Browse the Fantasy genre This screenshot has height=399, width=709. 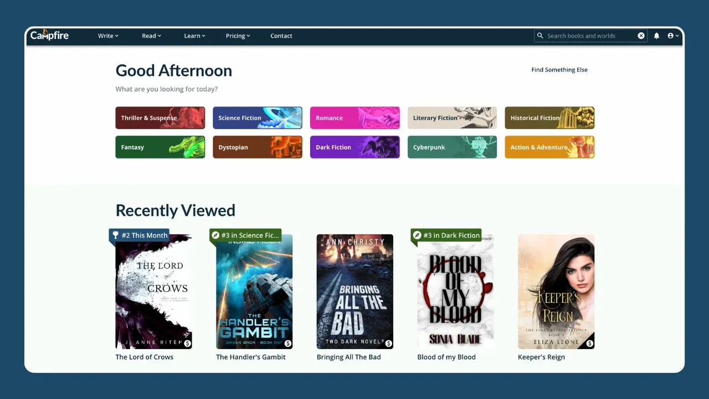click(160, 147)
